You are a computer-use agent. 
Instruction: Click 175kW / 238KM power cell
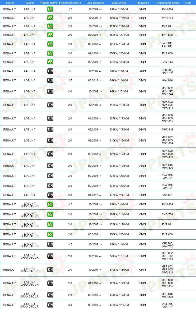(119, 62)
